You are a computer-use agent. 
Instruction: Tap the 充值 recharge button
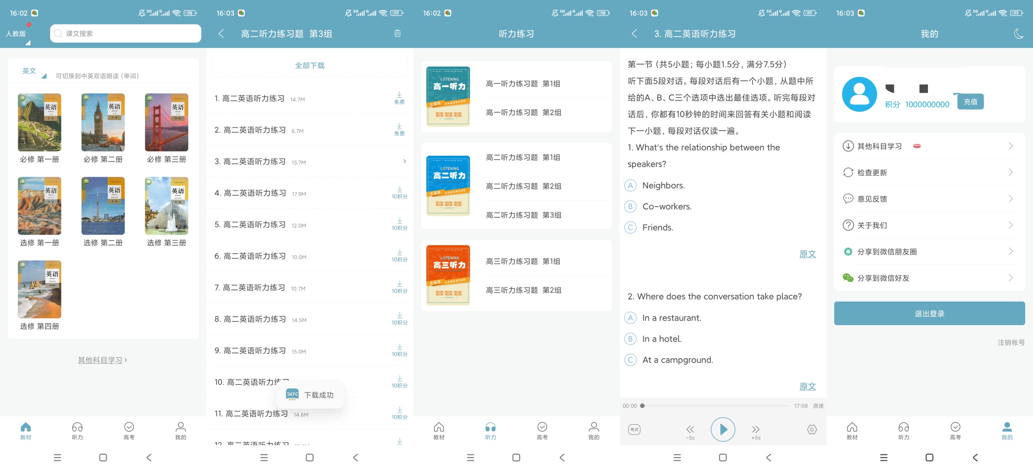point(970,102)
